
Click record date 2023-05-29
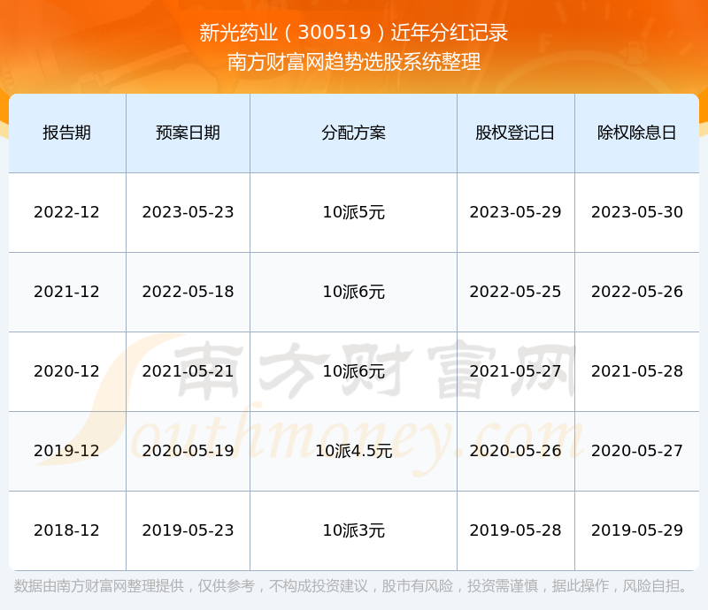tap(515, 212)
